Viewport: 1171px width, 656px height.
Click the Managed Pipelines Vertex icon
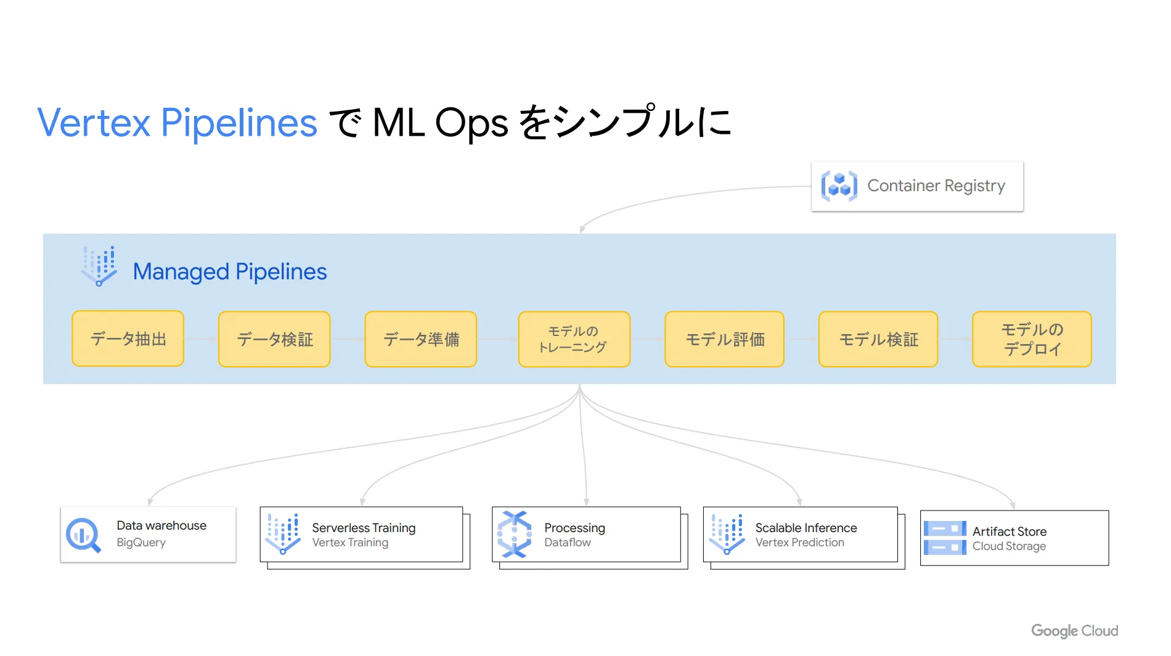pos(99,266)
